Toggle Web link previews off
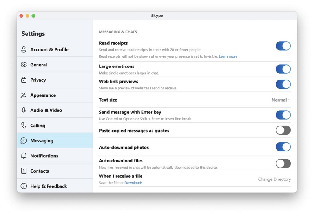Viewport: 314px width, 215px height. click(x=283, y=84)
